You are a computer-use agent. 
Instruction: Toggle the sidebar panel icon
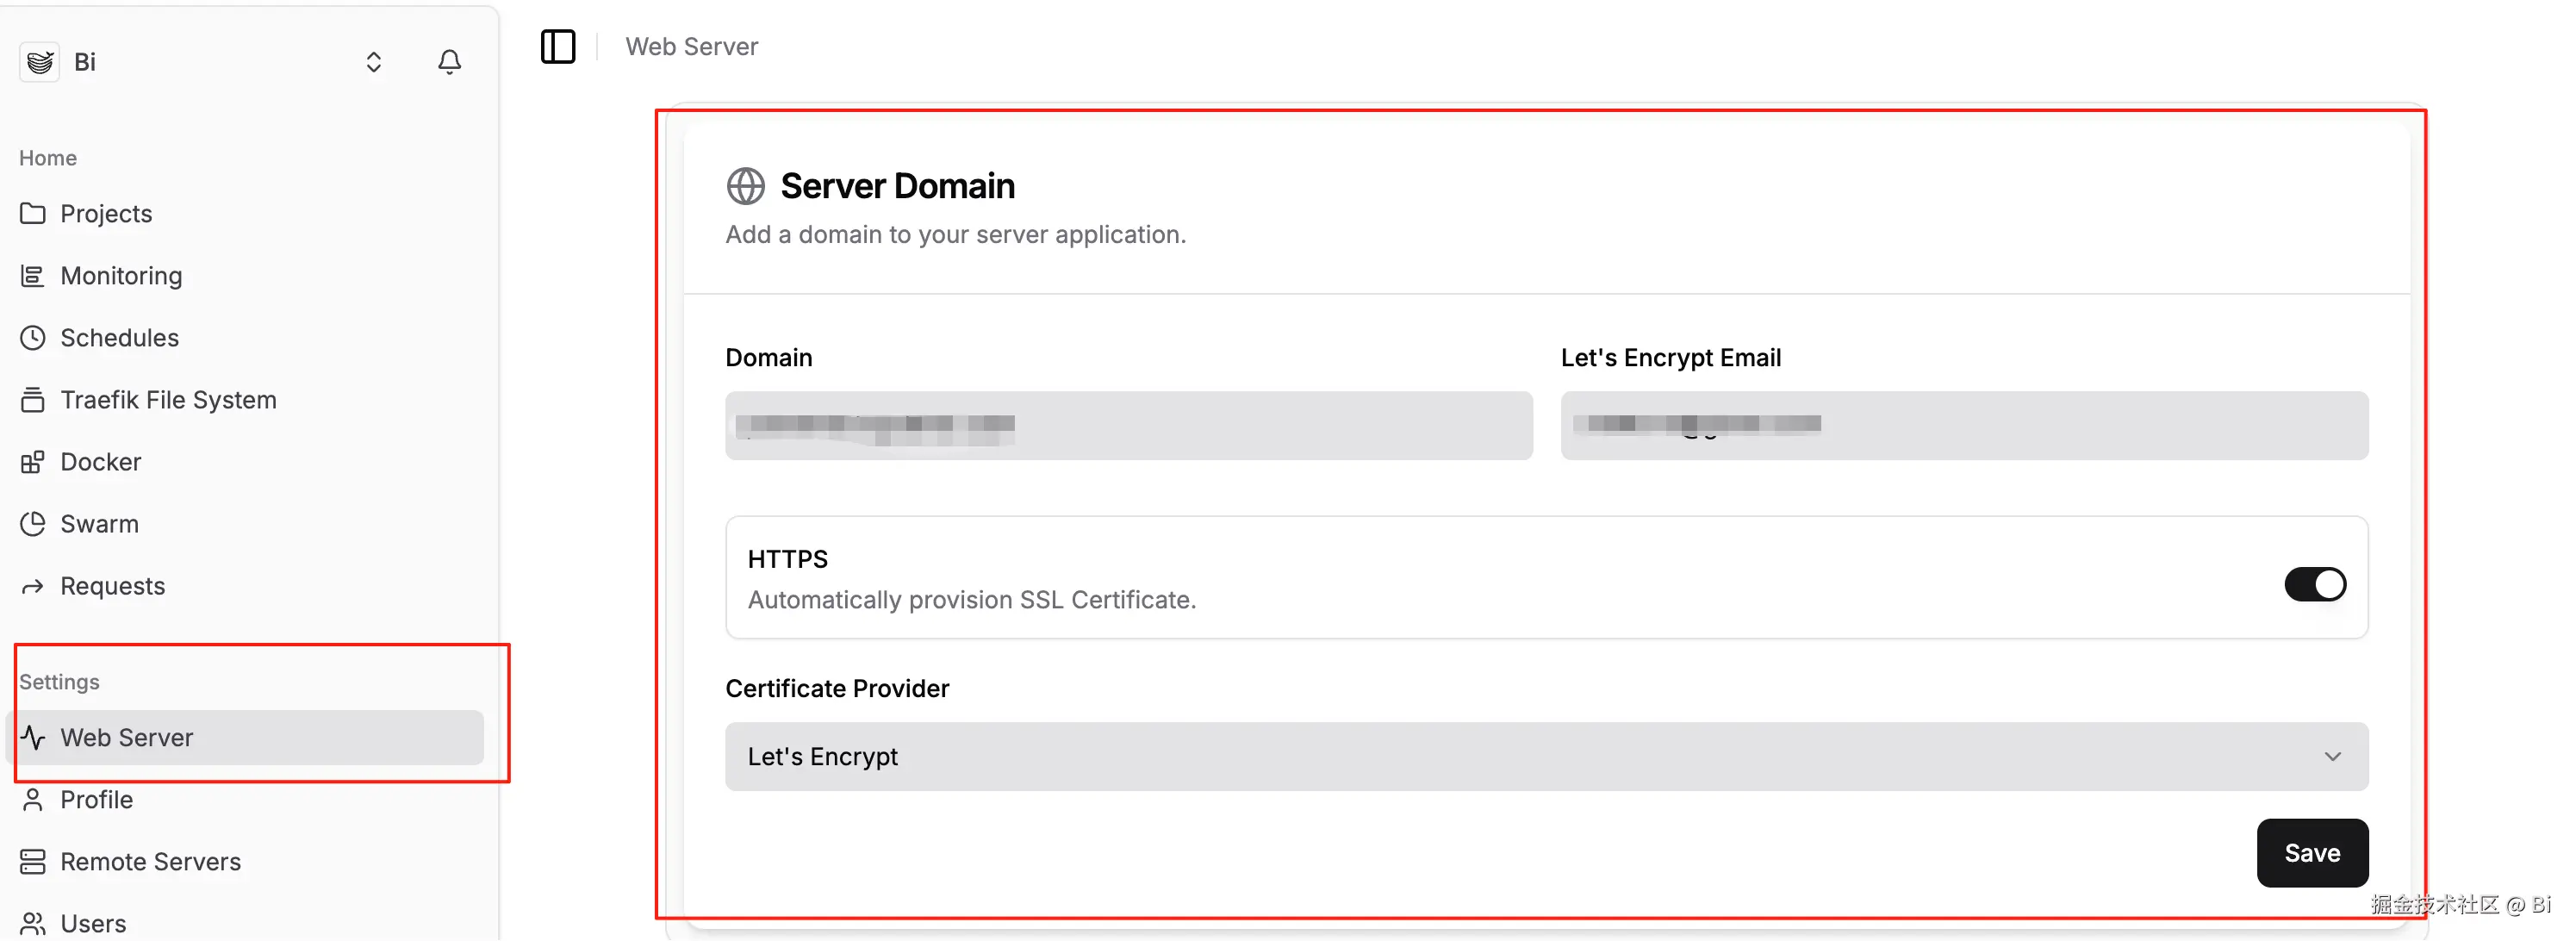click(557, 47)
